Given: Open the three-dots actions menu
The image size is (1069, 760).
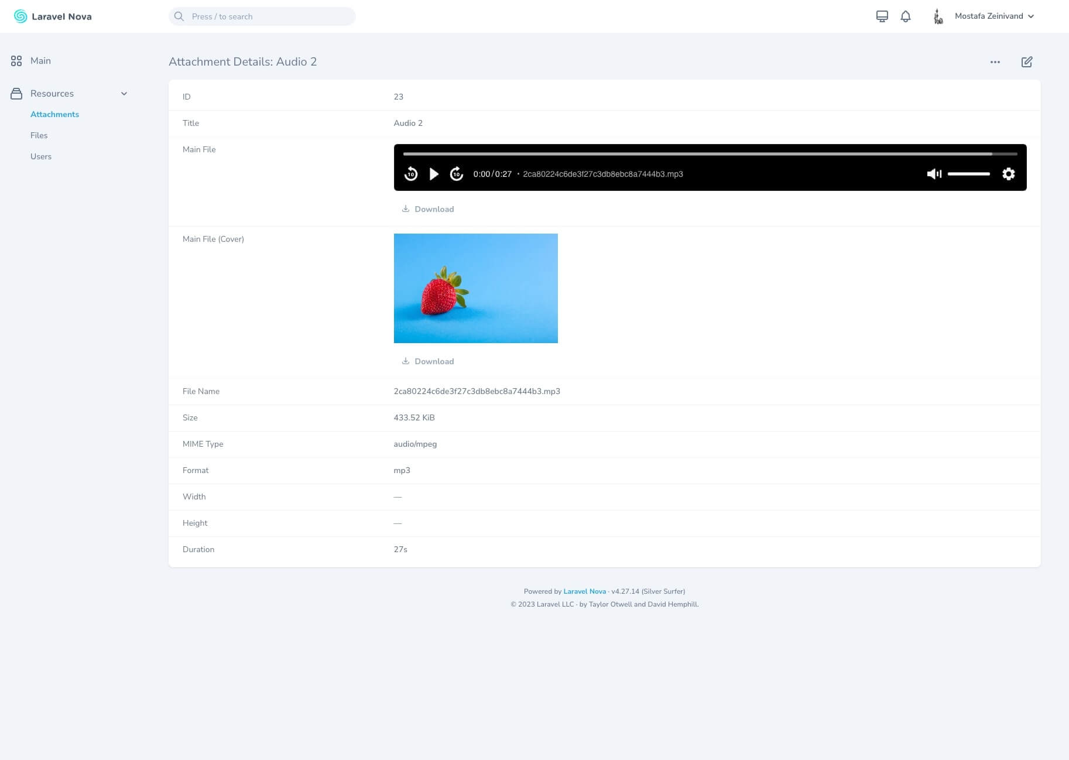Looking at the screenshot, I should pos(995,62).
